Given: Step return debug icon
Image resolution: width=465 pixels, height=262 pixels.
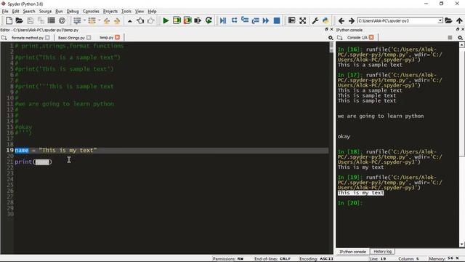Looking at the screenshot, I should tap(255, 20).
